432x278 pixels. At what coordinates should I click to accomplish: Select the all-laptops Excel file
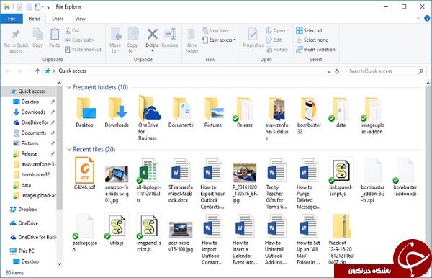tap(148, 181)
